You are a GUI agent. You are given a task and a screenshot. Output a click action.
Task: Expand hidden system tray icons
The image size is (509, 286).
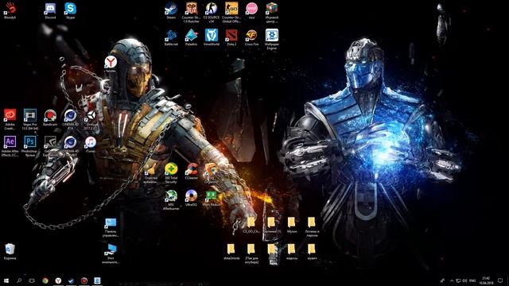point(452,280)
